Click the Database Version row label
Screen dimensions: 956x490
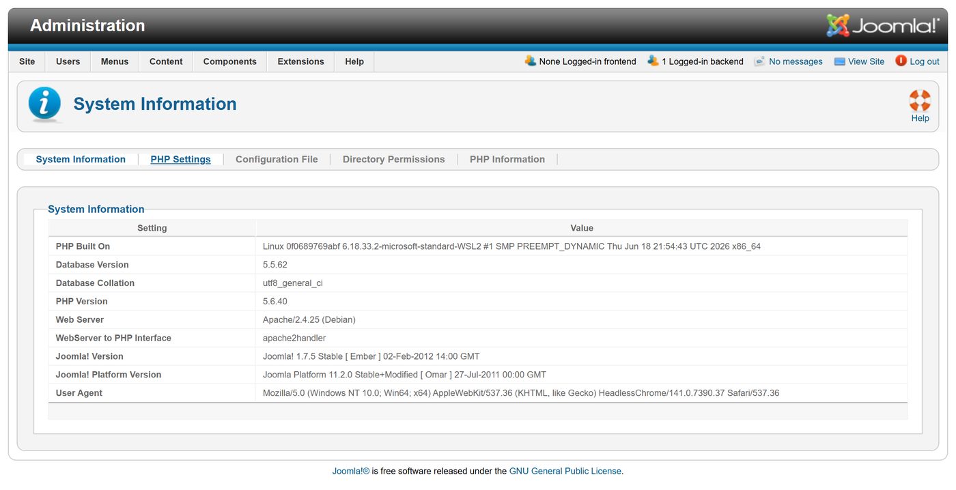coord(92,265)
